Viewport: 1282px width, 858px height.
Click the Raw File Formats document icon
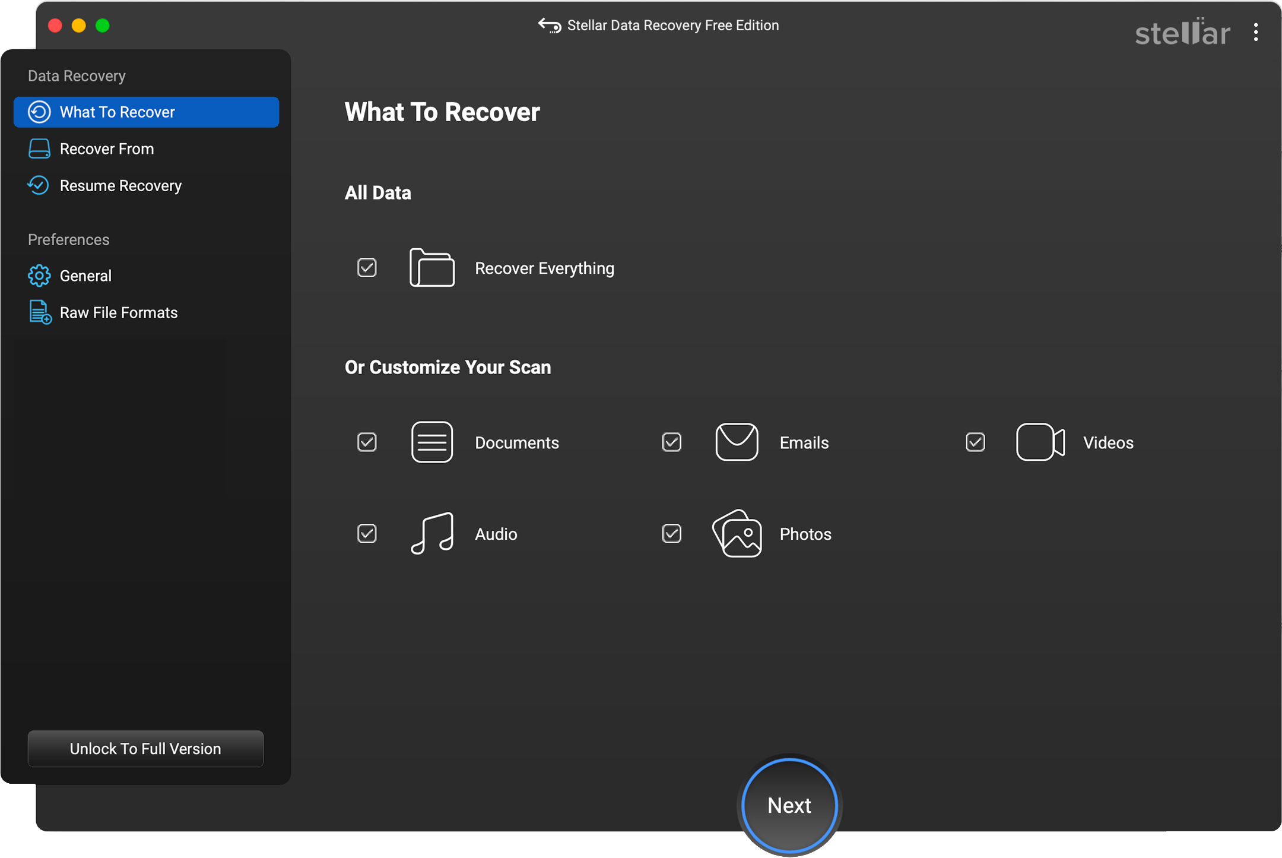[38, 312]
